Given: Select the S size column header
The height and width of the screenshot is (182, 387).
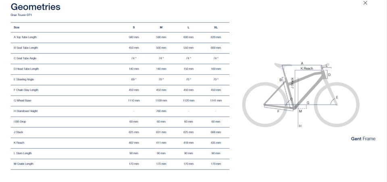Looking at the screenshot, I should pyautogui.click(x=134, y=27).
